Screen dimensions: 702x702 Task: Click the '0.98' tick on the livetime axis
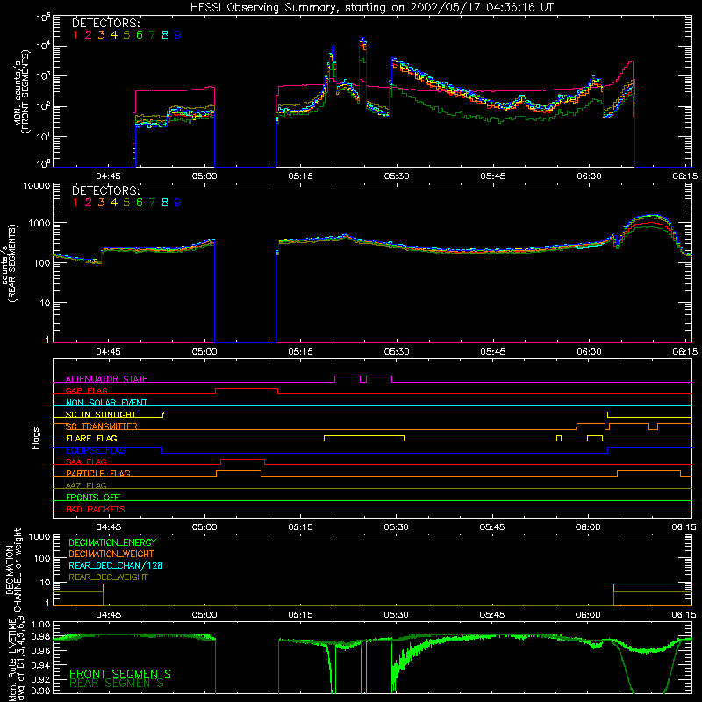[x=40, y=637]
